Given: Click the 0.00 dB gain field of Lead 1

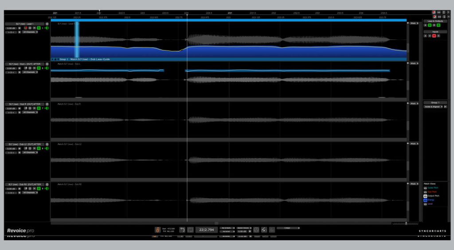Looking at the screenshot, I should click(x=11, y=28).
